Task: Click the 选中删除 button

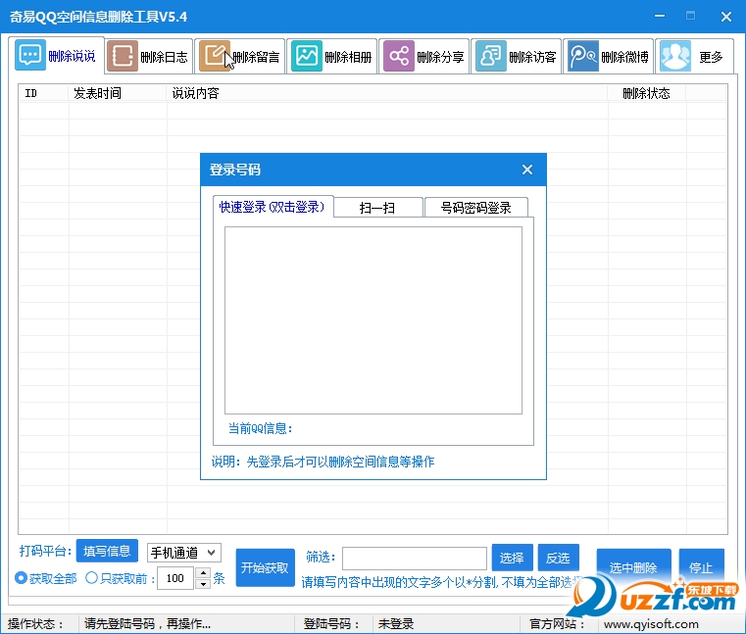Action: [633, 567]
